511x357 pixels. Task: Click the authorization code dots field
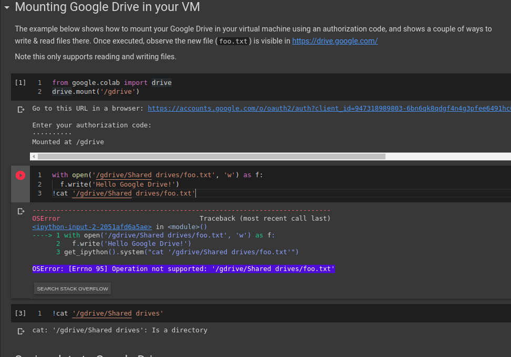[53, 133]
